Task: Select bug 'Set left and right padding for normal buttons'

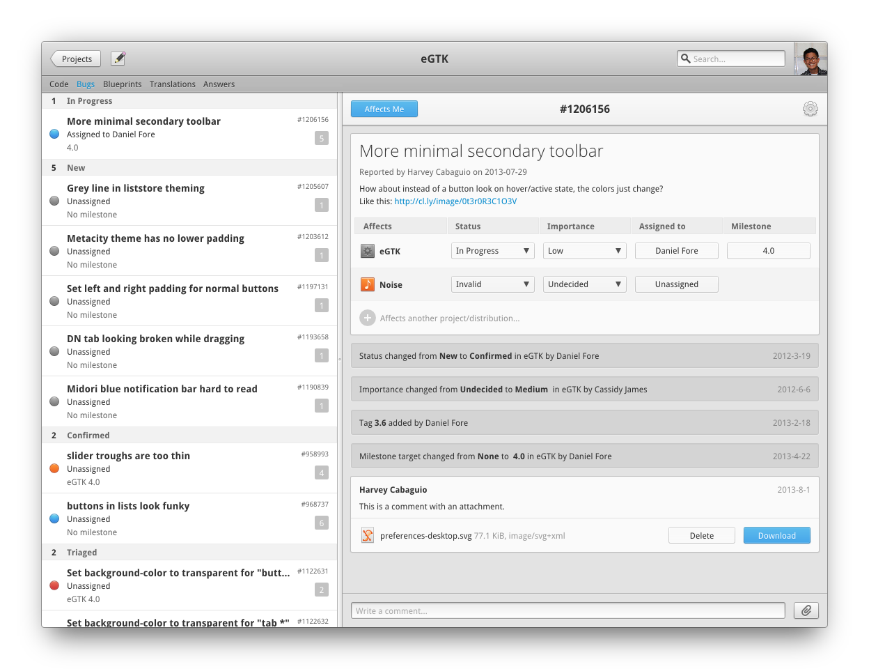Action: [189, 301]
